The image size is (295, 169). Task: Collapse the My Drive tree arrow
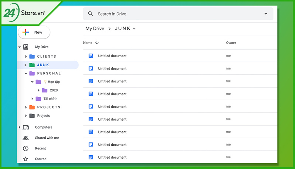click(x=20, y=47)
